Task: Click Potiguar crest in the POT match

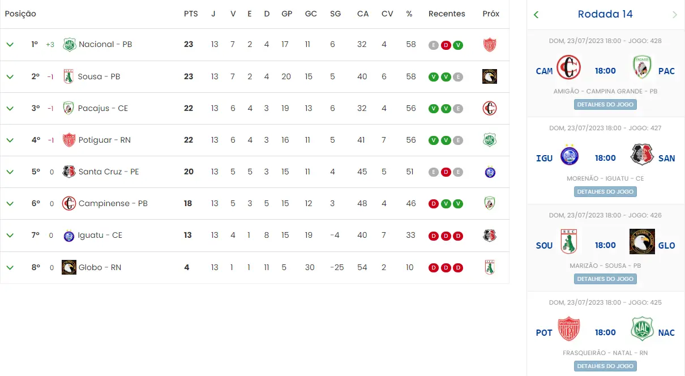Action: [569, 330]
